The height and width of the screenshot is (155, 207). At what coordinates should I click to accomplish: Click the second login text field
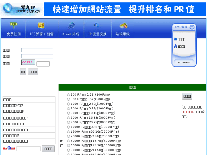click(37, 56)
